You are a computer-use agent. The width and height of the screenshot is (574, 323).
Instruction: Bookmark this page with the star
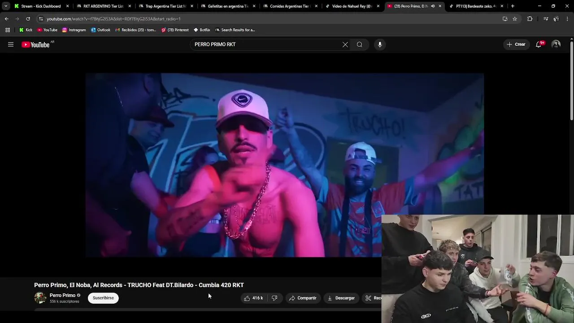coord(515,19)
